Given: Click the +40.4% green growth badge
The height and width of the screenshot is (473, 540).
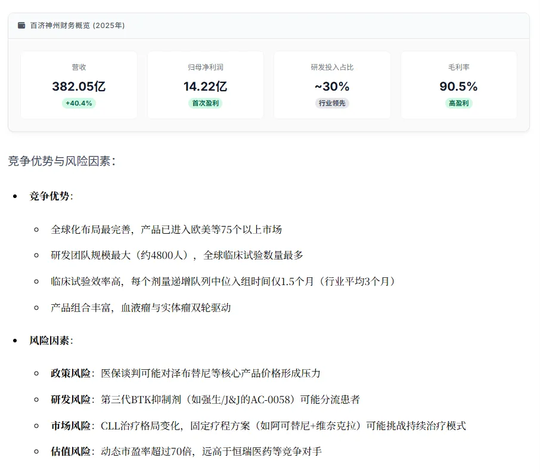Looking at the screenshot, I should point(79,103).
